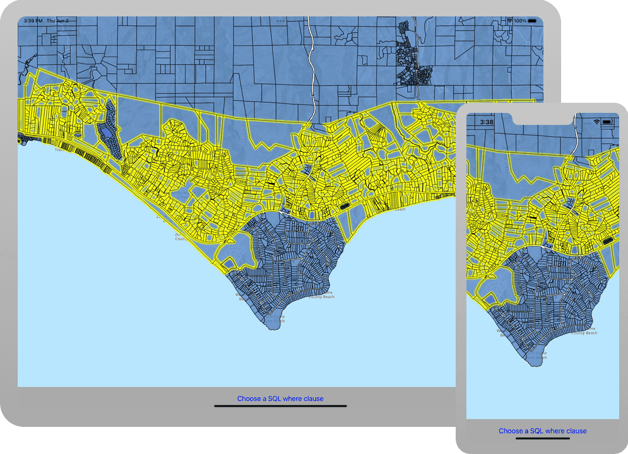Click the cellular signal dots on the iPhone
Viewport: 628px width, 454px height.
coord(588,122)
